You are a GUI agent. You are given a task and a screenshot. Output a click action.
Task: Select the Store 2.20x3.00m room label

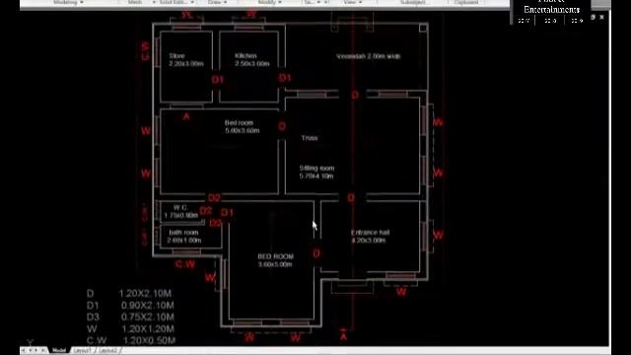186,59
